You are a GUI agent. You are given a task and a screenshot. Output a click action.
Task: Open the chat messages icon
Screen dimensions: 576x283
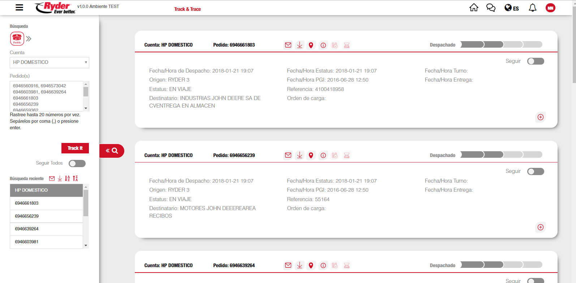tap(491, 8)
